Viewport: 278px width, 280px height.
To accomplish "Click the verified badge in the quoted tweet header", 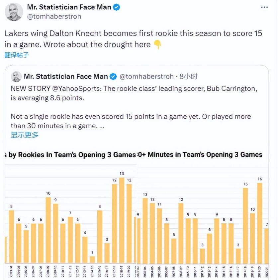I will tap(113, 77).
